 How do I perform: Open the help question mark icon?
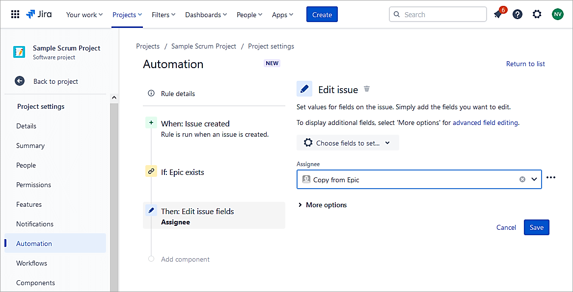tap(518, 14)
